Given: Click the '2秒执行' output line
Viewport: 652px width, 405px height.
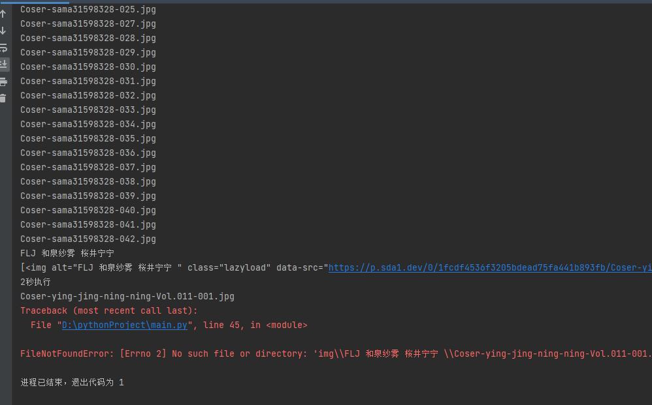Looking at the screenshot, I should pos(35,282).
